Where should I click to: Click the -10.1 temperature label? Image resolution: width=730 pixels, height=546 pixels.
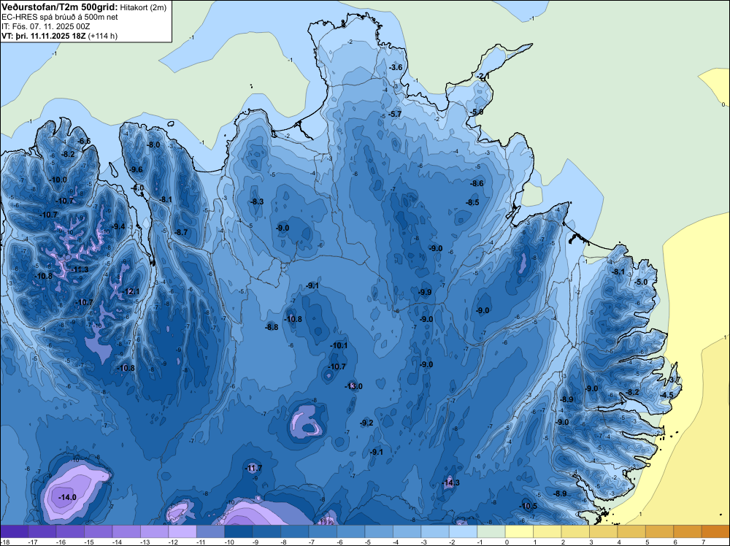(x=339, y=345)
